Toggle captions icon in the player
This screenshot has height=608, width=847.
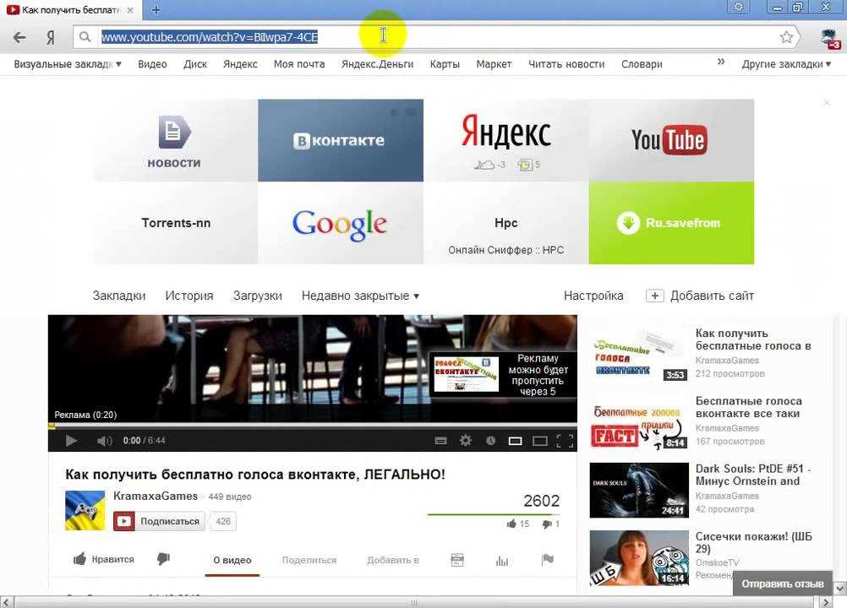[x=440, y=441]
